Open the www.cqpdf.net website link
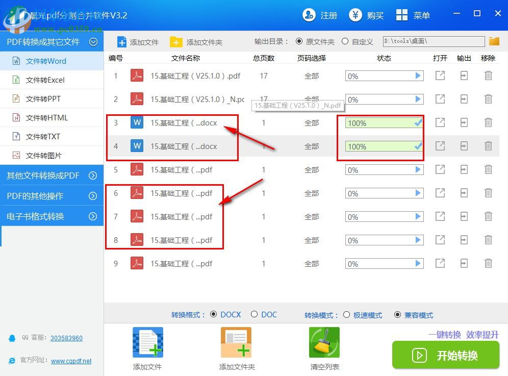The image size is (508, 376). pyautogui.click(x=71, y=361)
